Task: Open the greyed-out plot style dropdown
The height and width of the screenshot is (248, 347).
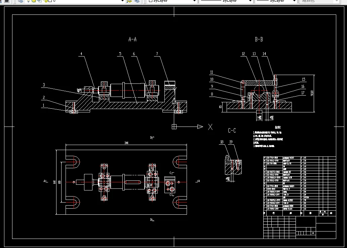Action: click(x=337, y=1)
